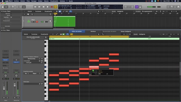This screenshot has width=181, height=102.
Task: Click the blue catch playhead button
Action: (70, 11)
